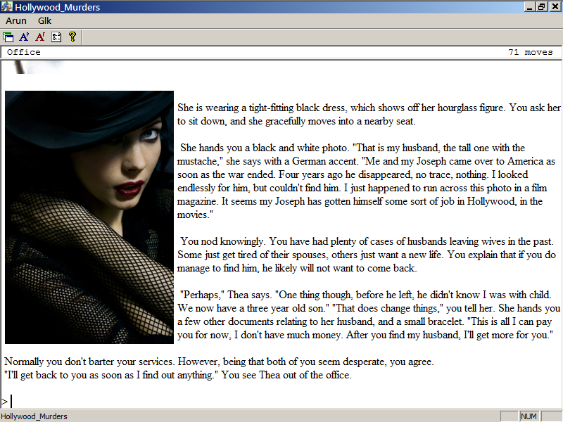
Task: Click the paragraph starting 'You nod knowingly'
Action: point(366,255)
